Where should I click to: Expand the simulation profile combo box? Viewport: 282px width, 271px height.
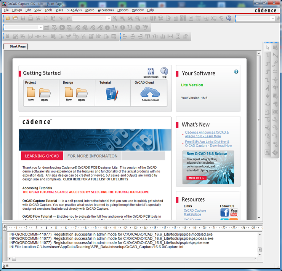pyautogui.click(x=41, y=27)
